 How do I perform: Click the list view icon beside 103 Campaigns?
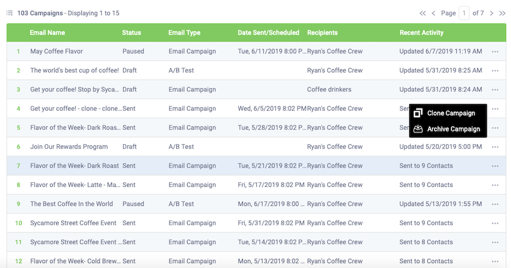(10, 13)
